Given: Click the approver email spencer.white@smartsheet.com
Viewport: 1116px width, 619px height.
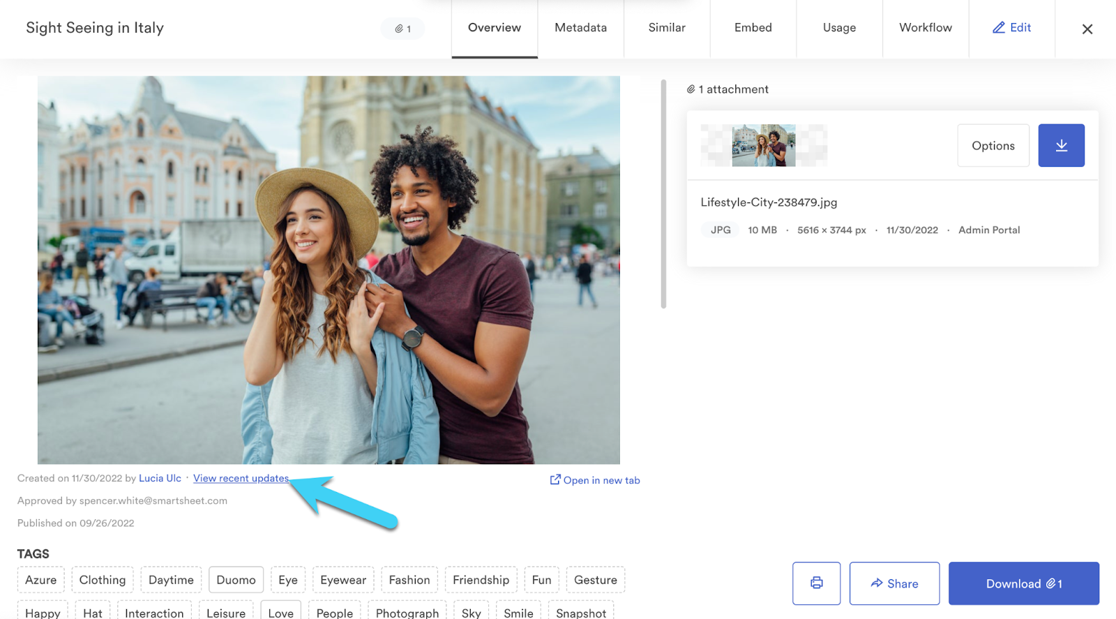Looking at the screenshot, I should point(153,500).
